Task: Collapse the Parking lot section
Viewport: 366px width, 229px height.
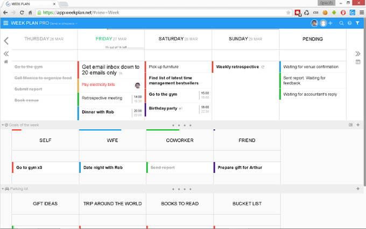Action: tap(3, 189)
